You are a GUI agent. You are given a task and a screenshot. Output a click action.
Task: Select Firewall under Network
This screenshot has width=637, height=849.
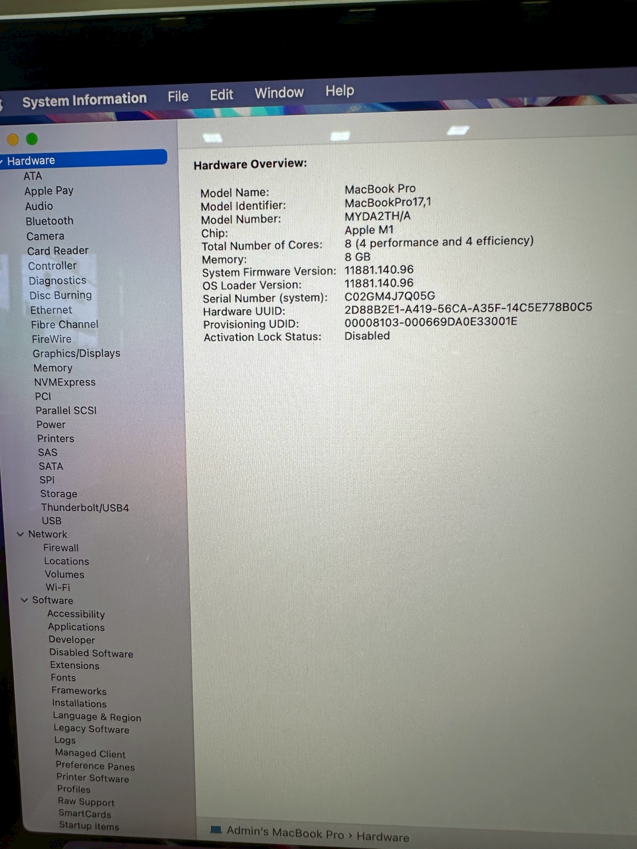click(x=61, y=548)
